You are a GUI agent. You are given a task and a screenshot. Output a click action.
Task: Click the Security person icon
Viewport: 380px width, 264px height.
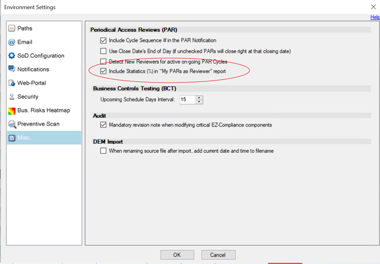(12, 97)
